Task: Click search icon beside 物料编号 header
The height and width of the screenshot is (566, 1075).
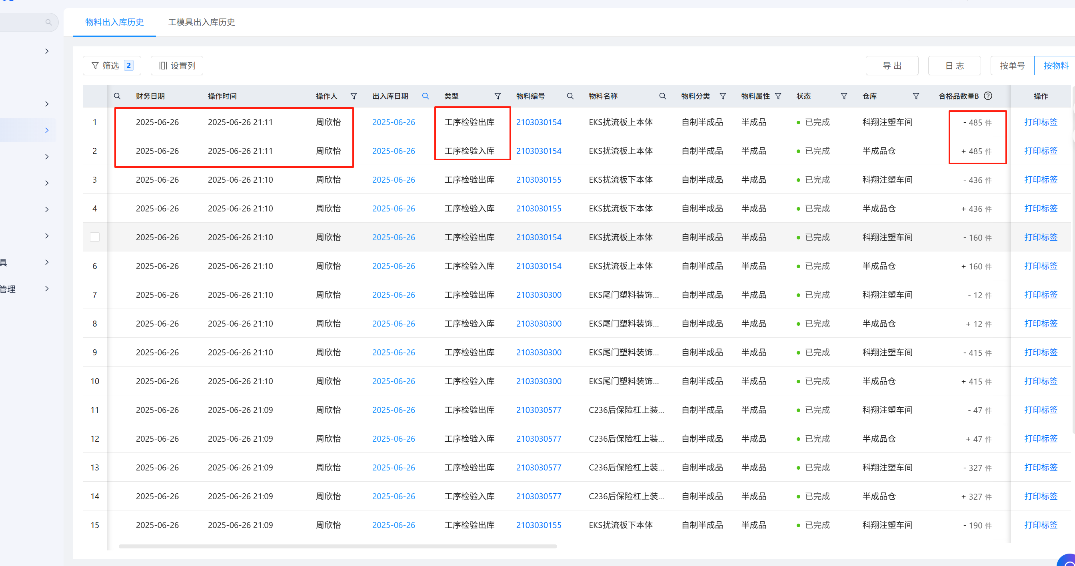Action: pyautogui.click(x=570, y=96)
